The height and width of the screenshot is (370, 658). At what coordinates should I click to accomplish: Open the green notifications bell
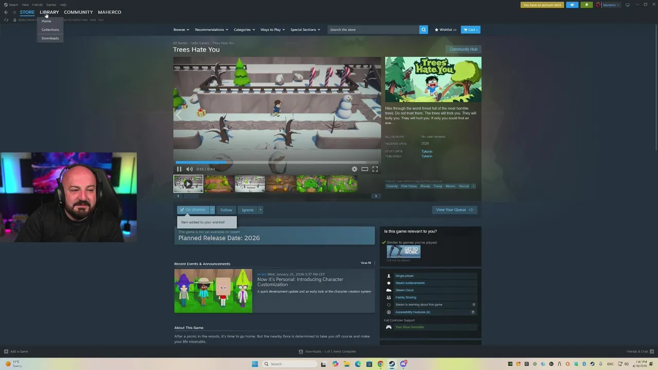click(x=587, y=5)
